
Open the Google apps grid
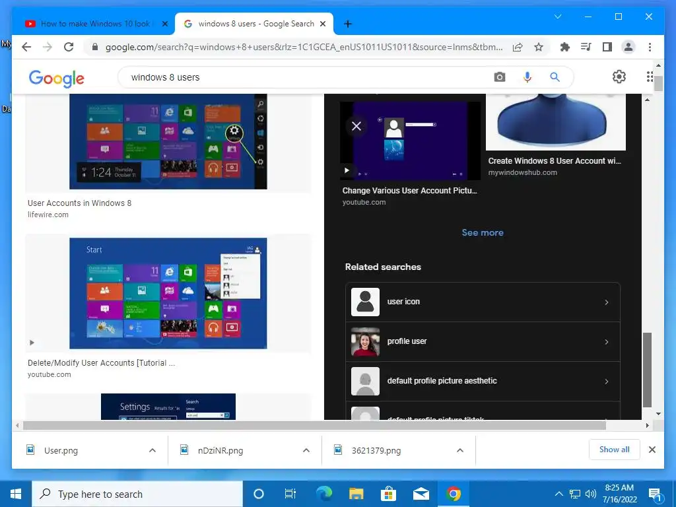coord(650,77)
